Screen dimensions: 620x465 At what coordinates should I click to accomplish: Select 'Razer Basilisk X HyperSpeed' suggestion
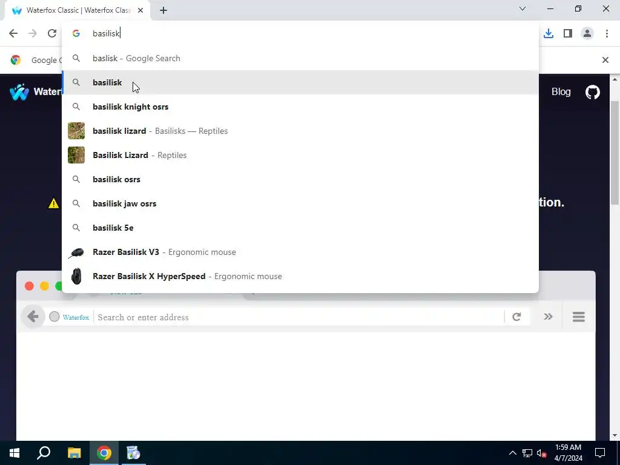coord(300,276)
